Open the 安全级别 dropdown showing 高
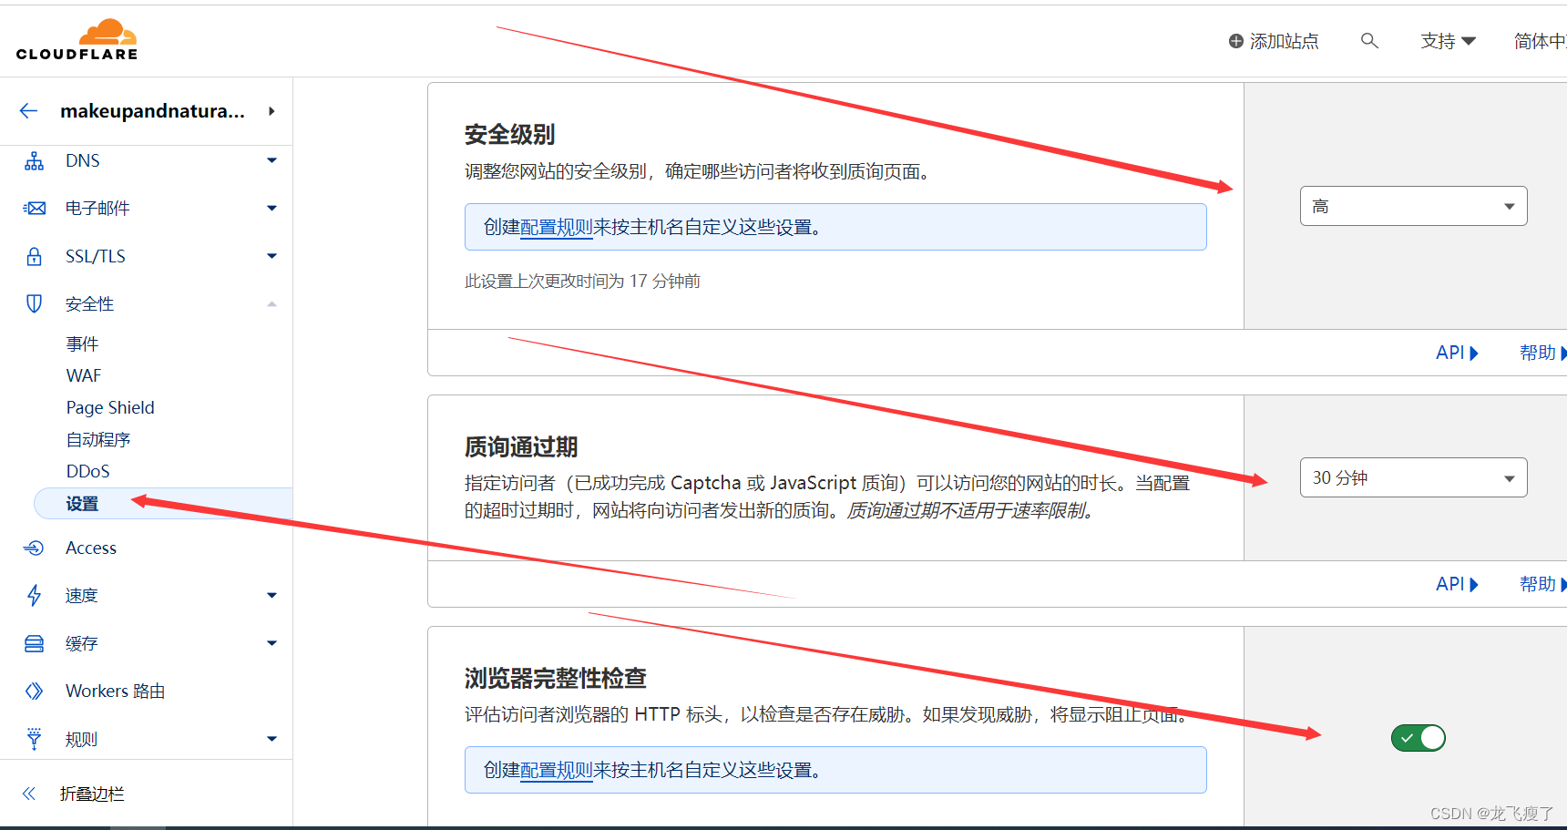 click(1413, 206)
